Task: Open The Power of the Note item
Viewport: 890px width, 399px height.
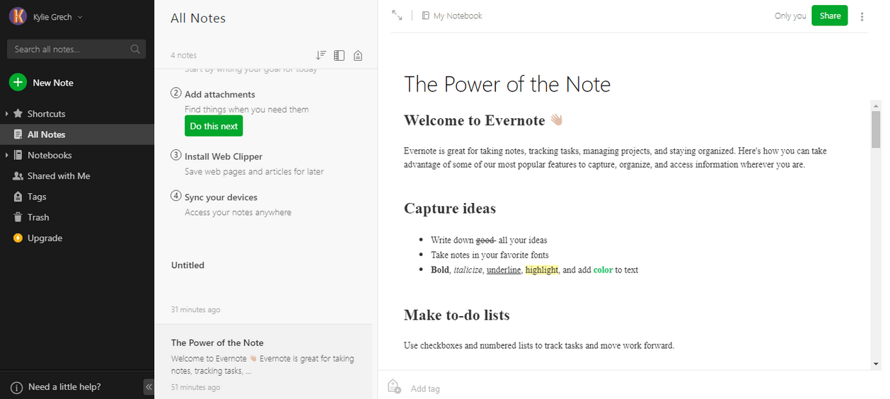Action: click(x=263, y=362)
